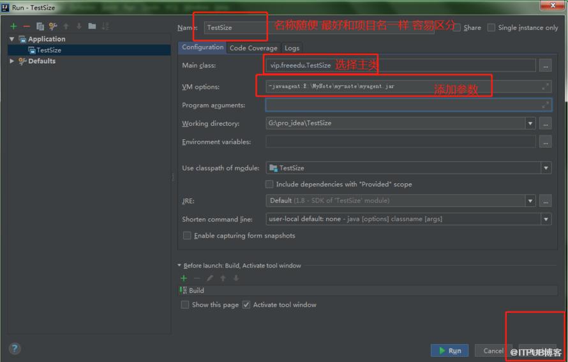Edit Before launch task pencil icon
The height and width of the screenshot is (362, 568).
click(x=210, y=278)
